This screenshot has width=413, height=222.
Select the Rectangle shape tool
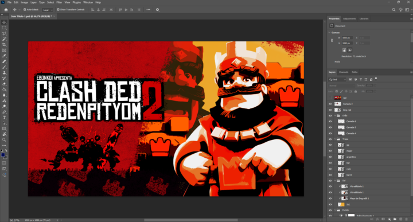(x=4, y=128)
